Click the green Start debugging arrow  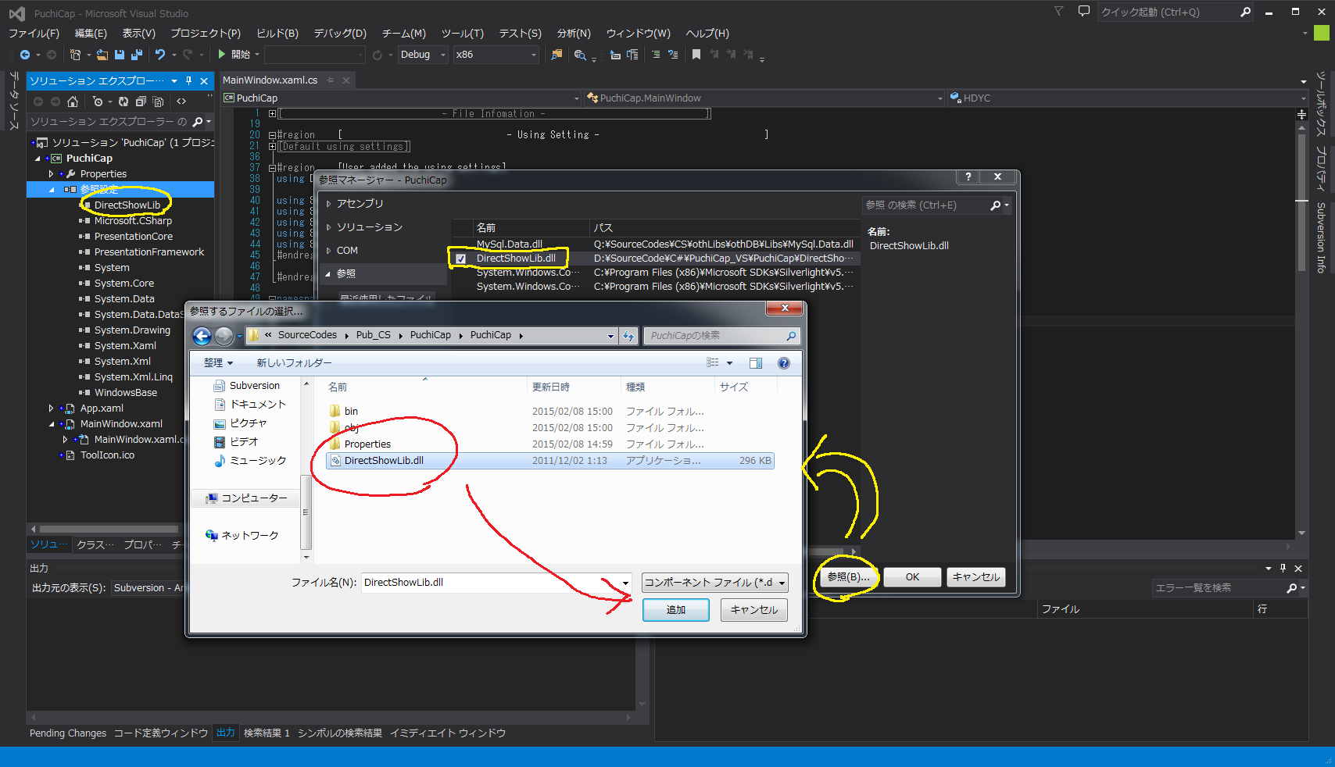click(x=222, y=55)
